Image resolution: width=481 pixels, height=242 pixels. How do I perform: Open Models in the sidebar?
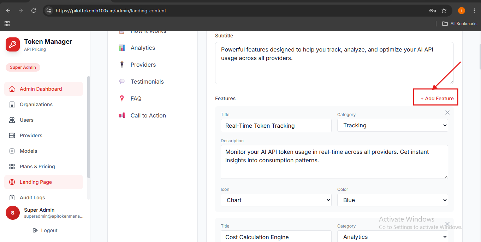pyautogui.click(x=44, y=151)
